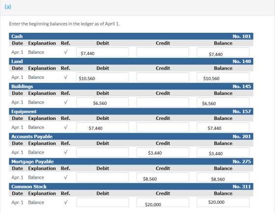Screen dimensions: 275x213
Task: Select the Accounts Payable ledger header title
Action: click(32, 137)
